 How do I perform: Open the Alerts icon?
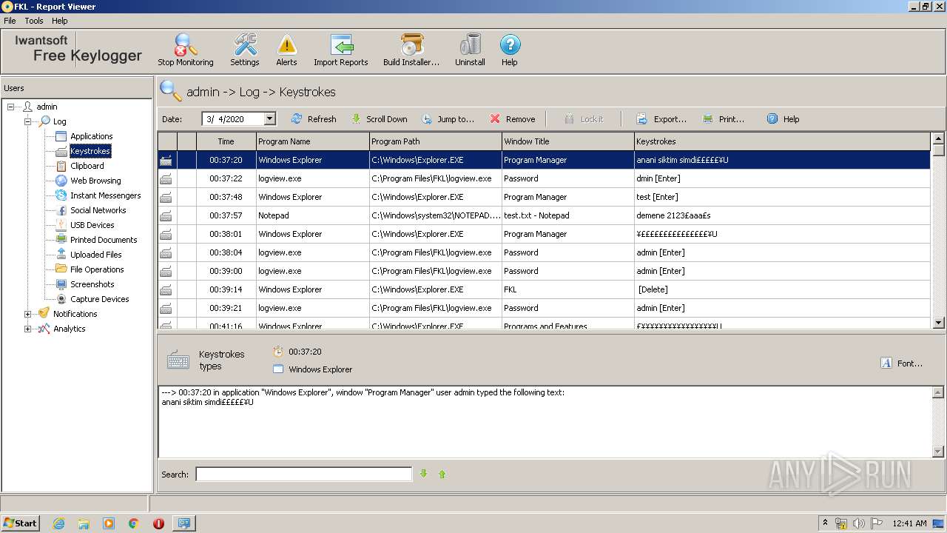pos(286,50)
